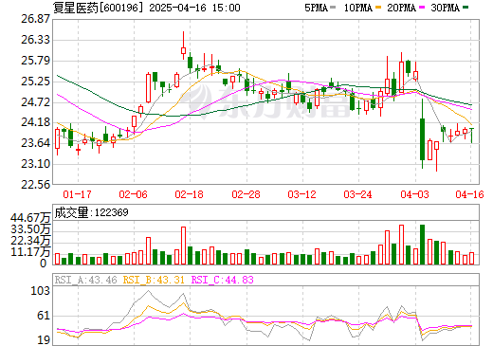Click the 5PMA gray legend swatch
This screenshot has width=493, height=346.
tap(333, 8)
